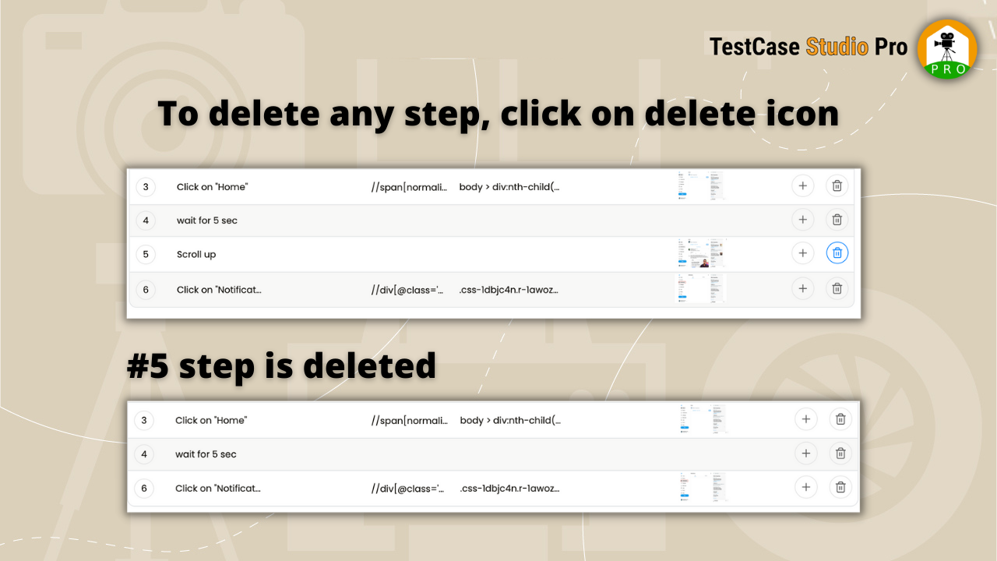
Task: Click the step number badge '5'
Action: tap(146, 254)
